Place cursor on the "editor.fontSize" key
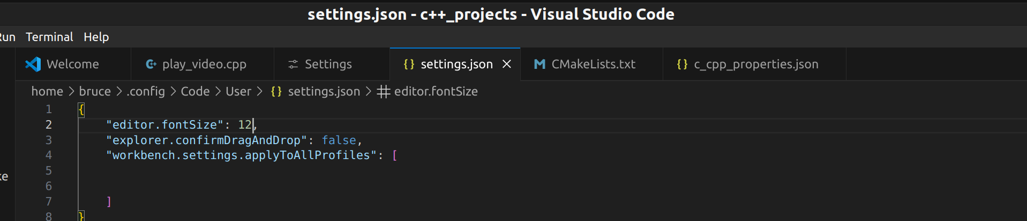The height and width of the screenshot is (221, 1027). tap(164, 124)
